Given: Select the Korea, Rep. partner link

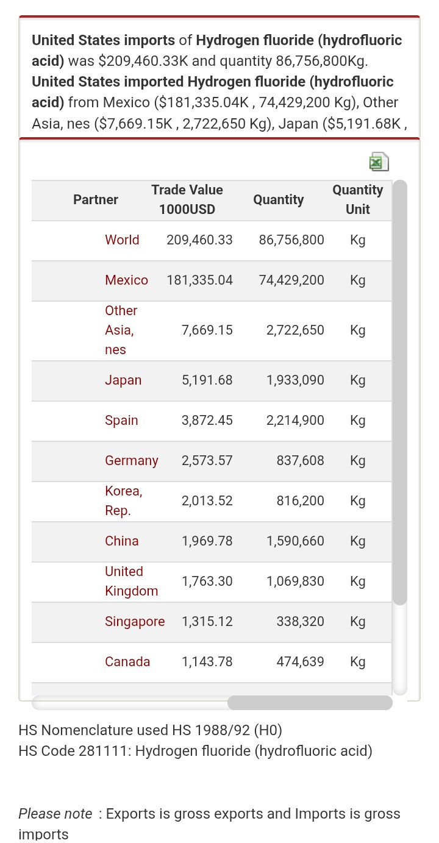Looking at the screenshot, I should [124, 500].
